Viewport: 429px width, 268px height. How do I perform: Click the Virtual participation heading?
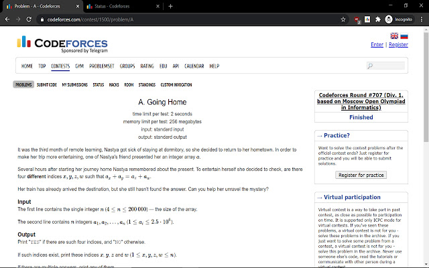pos(352,197)
